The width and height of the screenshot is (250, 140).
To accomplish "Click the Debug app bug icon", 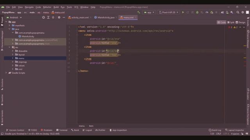I will point(197,12).
